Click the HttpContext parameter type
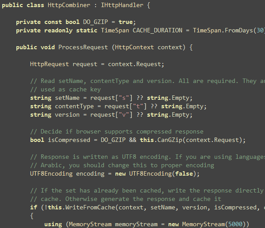 [134, 47]
